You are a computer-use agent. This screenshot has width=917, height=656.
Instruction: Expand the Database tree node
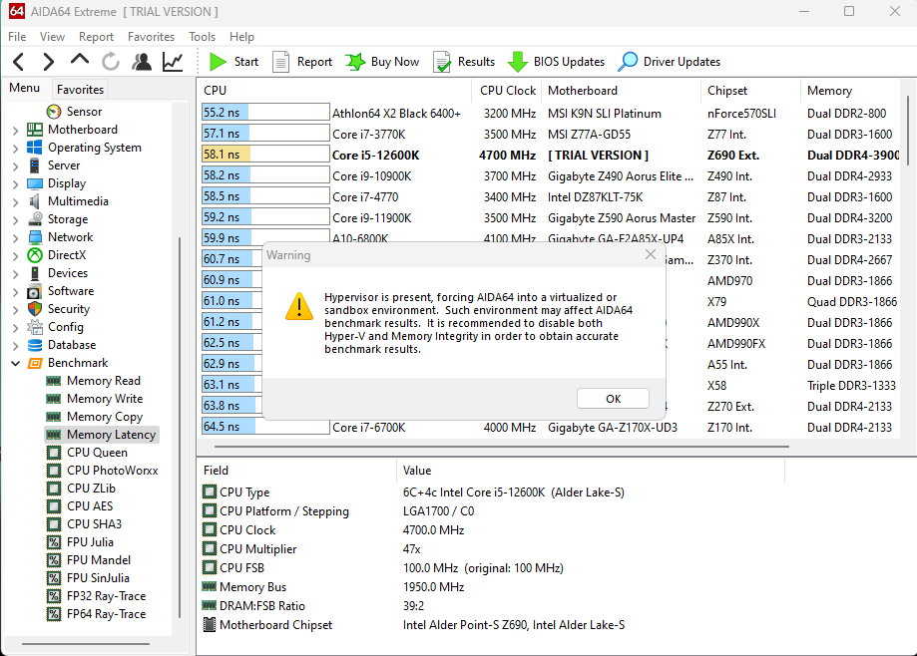pos(15,345)
